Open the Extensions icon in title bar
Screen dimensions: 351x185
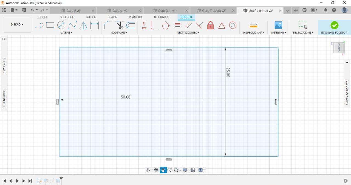coord(304,10)
